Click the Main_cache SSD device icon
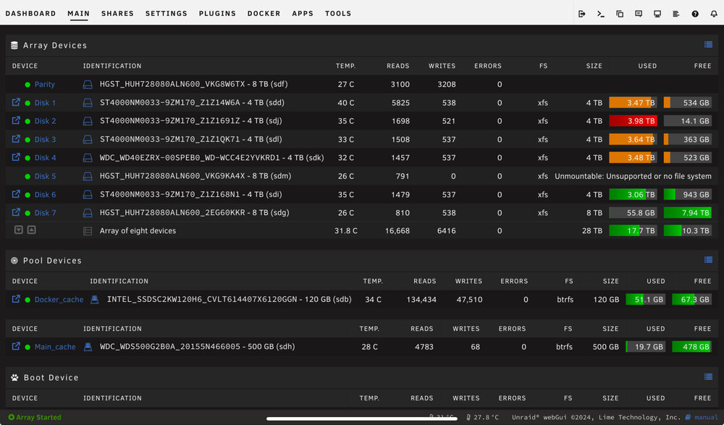This screenshot has height=425, width=724. click(x=88, y=347)
